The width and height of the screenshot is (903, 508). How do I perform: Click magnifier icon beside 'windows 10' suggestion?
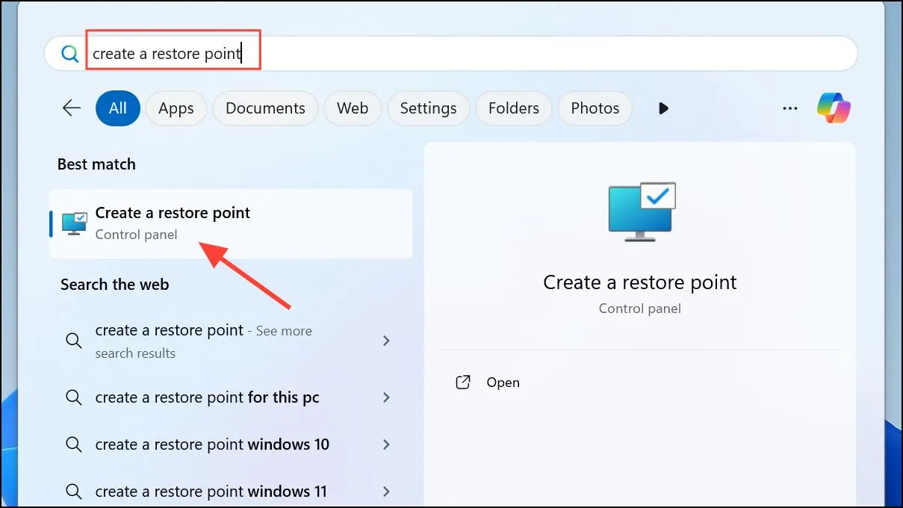tap(73, 444)
